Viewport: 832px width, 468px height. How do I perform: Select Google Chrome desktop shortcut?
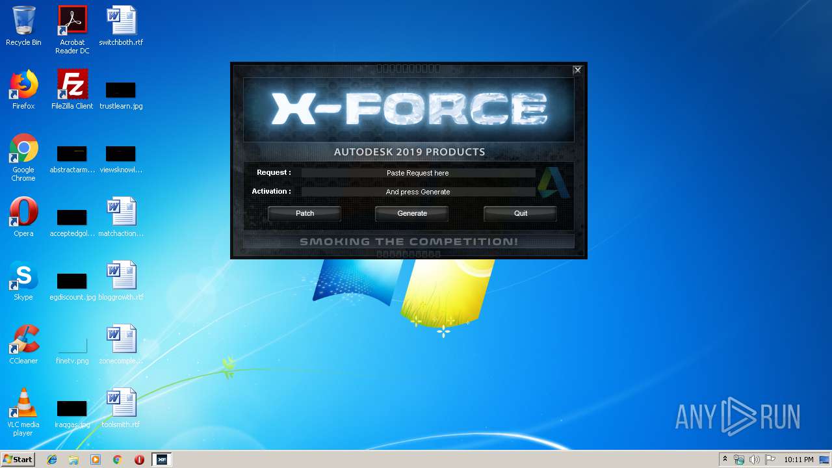click(23, 157)
